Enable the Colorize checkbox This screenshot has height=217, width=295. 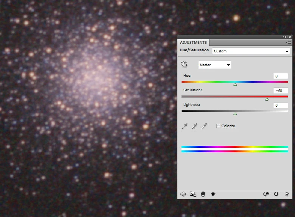pyautogui.click(x=218, y=126)
